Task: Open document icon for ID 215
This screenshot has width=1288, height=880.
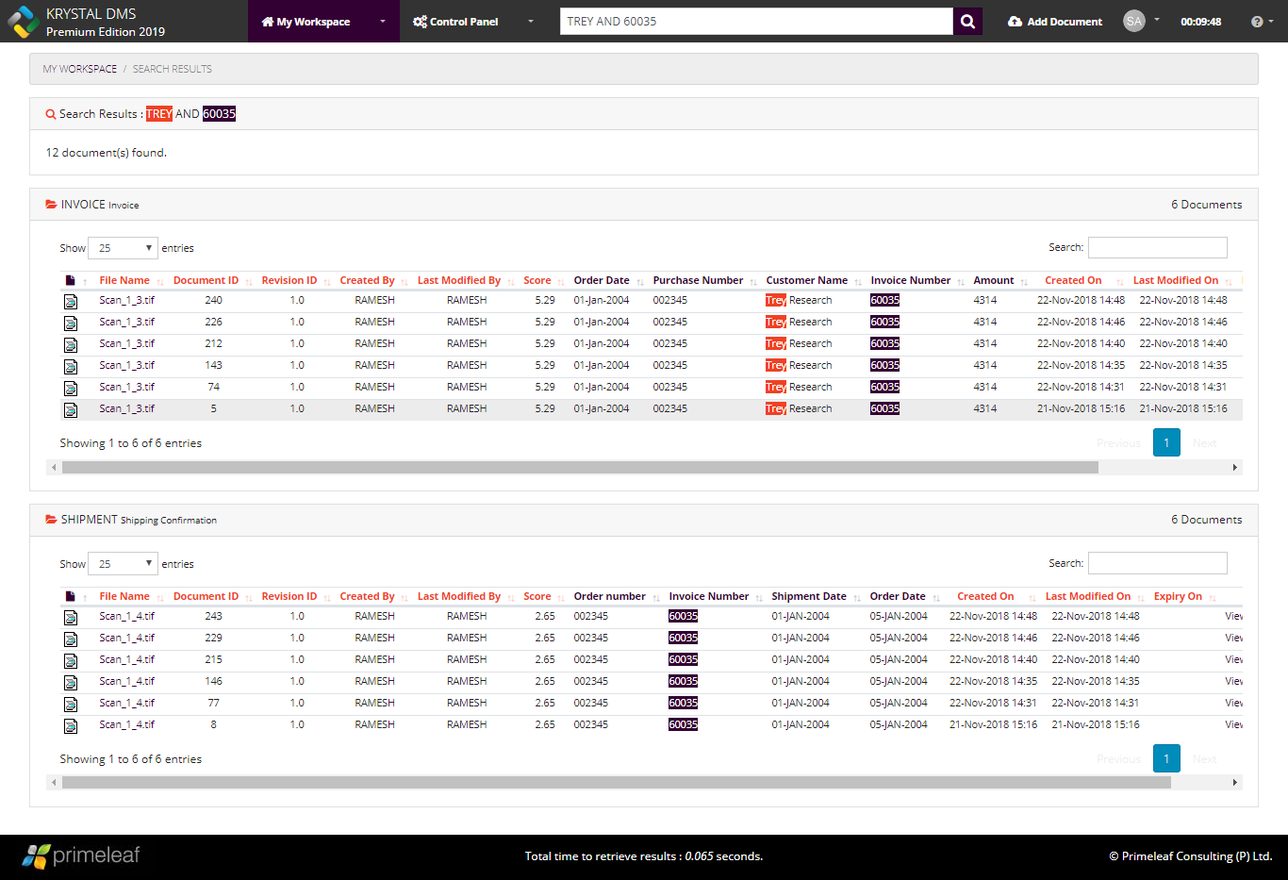Action: point(71,660)
